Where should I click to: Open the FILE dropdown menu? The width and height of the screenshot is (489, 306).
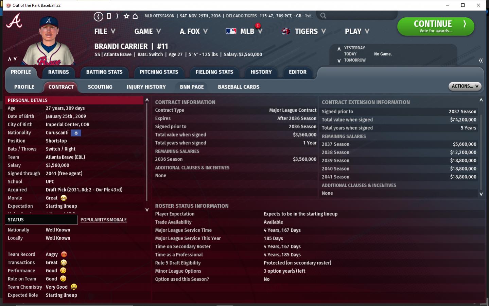point(105,31)
